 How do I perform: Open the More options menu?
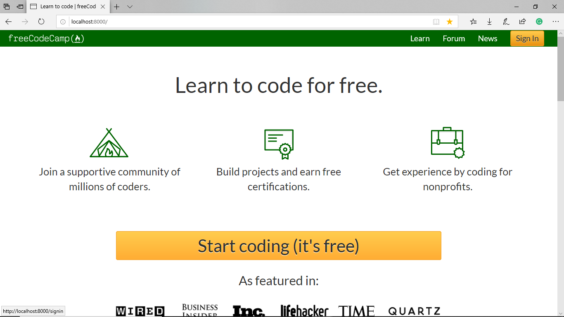point(555,21)
